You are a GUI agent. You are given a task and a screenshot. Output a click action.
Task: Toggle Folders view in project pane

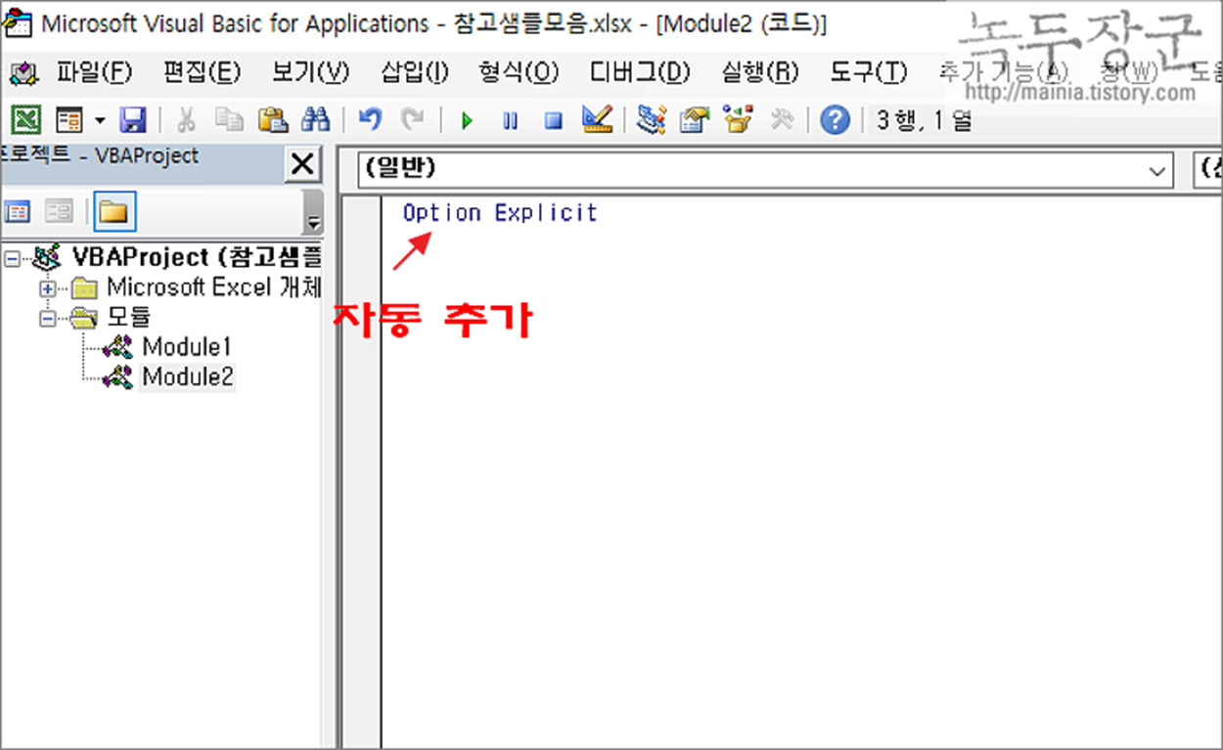click(115, 210)
